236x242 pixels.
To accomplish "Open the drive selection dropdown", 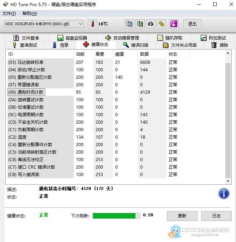I will point(80,24).
